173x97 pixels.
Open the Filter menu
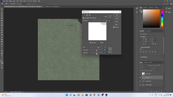[x=25, y=1]
